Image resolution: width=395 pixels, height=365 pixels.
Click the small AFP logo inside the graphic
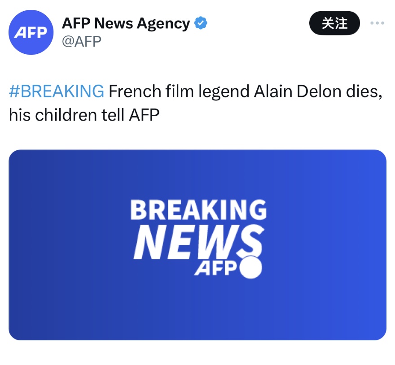coord(215,268)
